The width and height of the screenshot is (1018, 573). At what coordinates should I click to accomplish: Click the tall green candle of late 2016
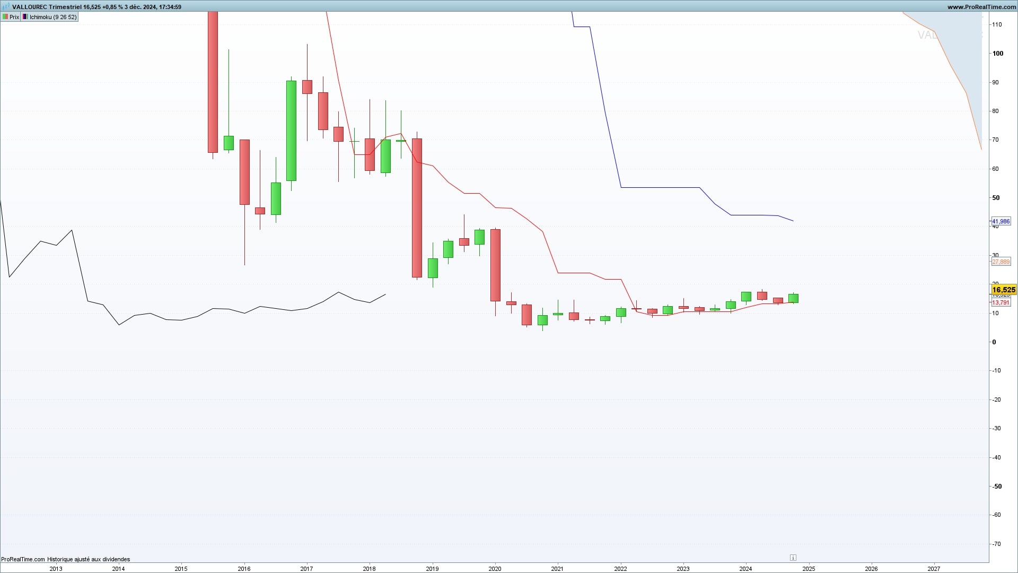[291, 130]
